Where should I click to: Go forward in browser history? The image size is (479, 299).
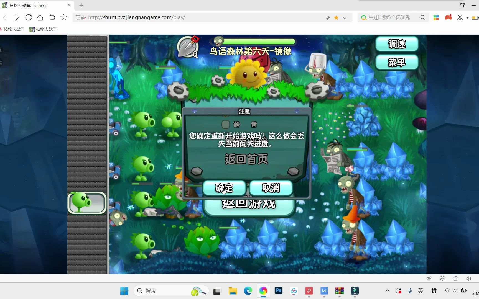tap(17, 17)
